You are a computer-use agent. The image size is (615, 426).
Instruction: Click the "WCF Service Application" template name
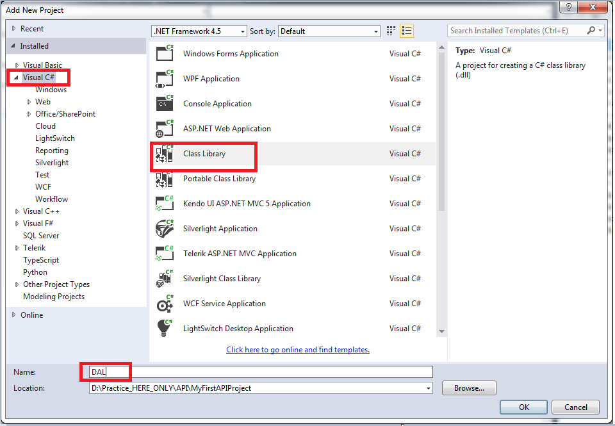(x=224, y=304)
